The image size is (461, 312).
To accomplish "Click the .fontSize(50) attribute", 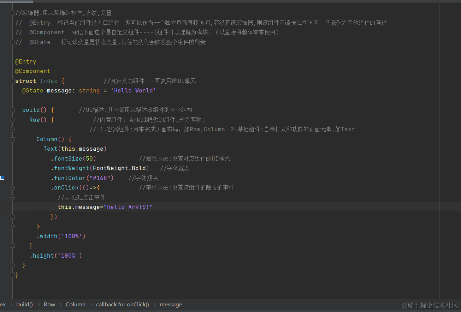I will click(73, 158).
